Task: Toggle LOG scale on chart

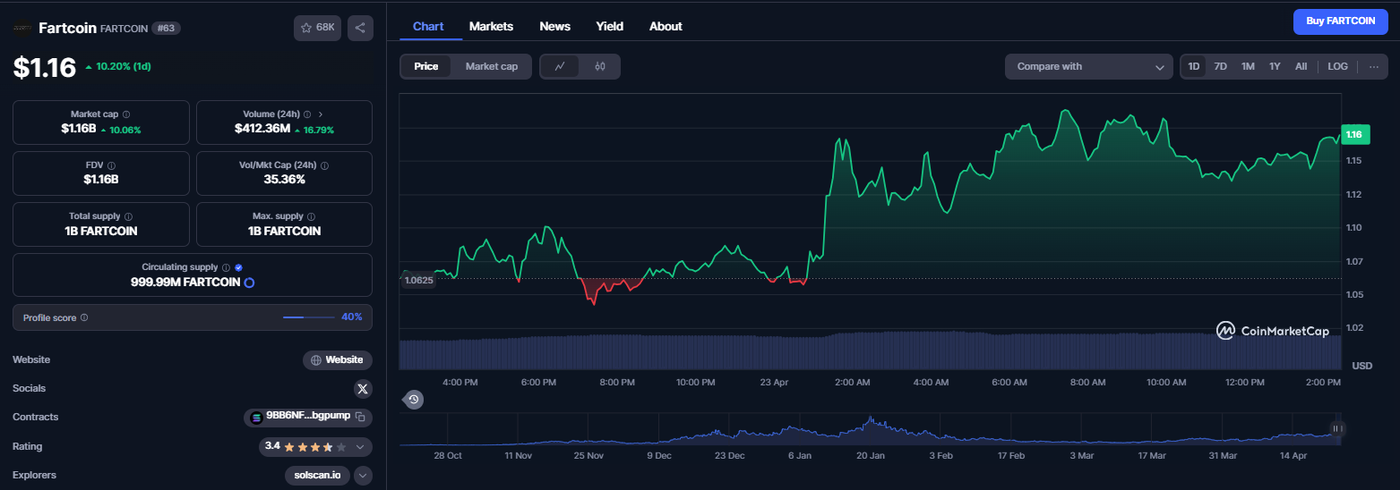Action: 1337,66
